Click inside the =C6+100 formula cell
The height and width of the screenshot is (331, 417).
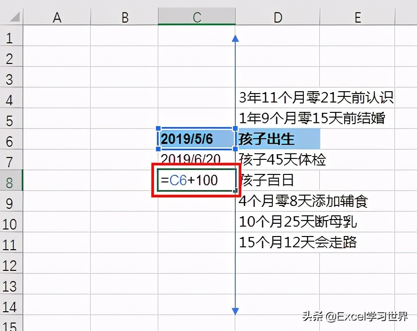click(x=197, y=180)
